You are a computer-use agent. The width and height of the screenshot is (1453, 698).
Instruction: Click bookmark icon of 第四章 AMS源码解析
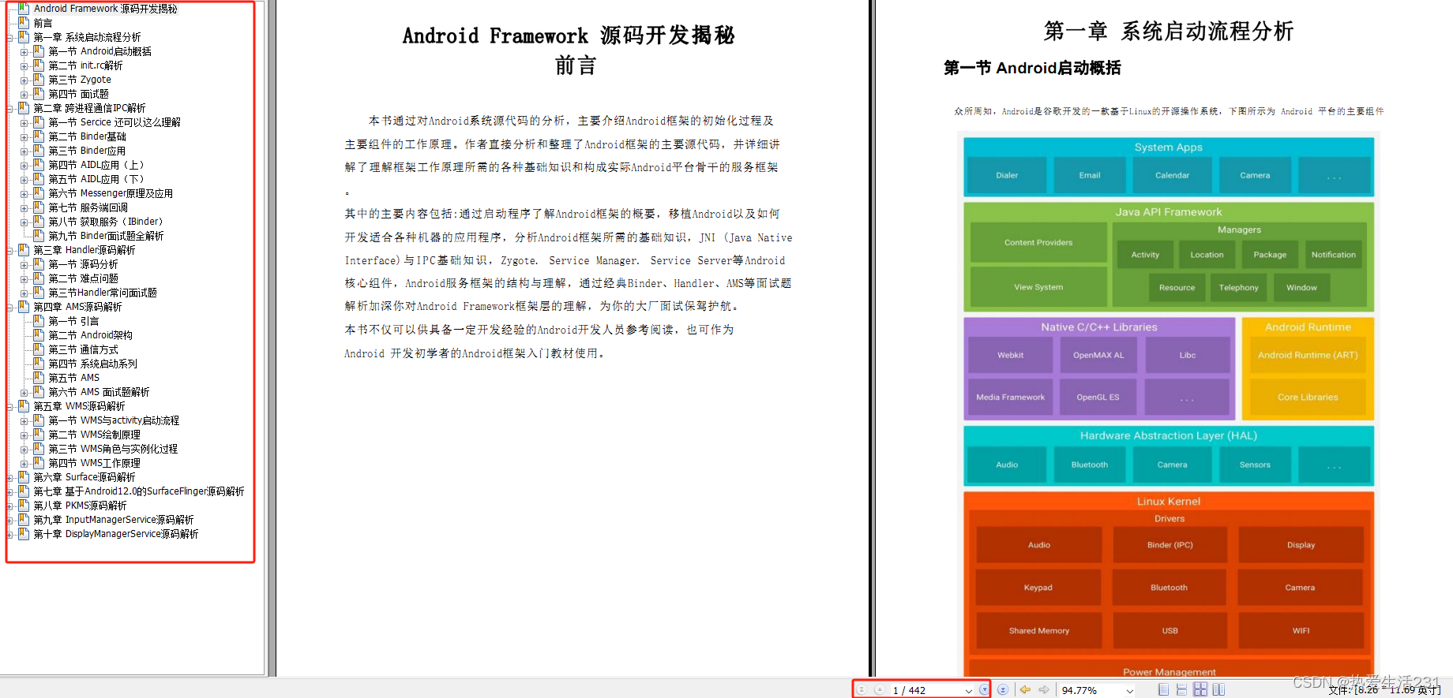[x=24, y=307]
